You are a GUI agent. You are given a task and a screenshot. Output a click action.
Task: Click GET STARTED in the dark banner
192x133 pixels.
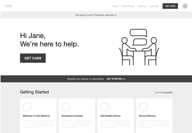[116, 79]
